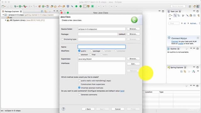Viewport: 201px width, 113px height.
Task: Open the Run button dropdown arrow
Action: point(22,6)
